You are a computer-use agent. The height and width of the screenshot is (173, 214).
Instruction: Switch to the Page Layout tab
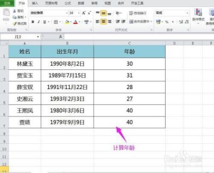click(51, 3)
